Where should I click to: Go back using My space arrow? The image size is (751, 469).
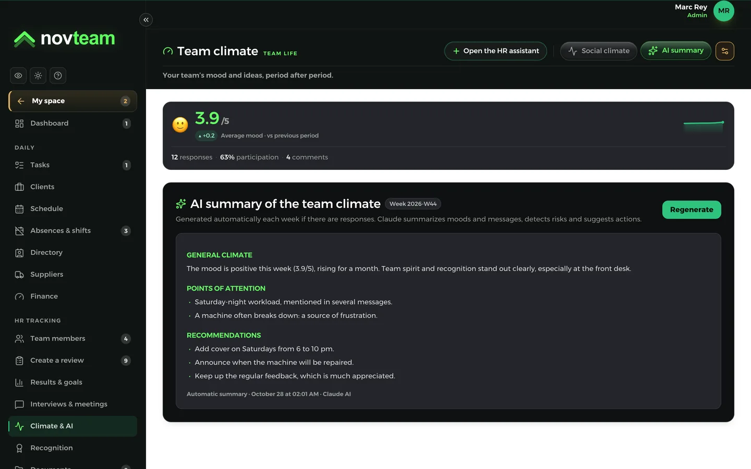pyautogui.click(x=21, y=101)
